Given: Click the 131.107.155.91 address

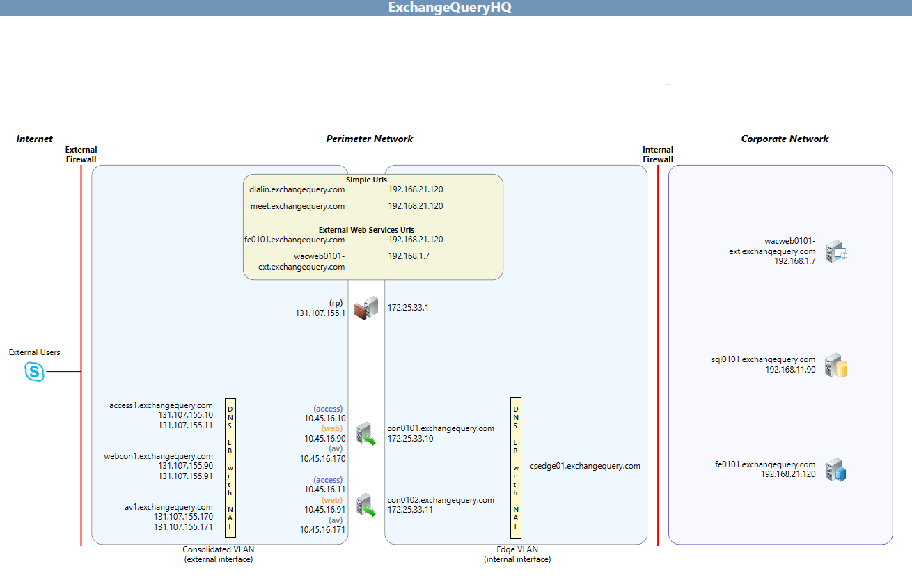Looking at the screenshot, I should [185, 476].
